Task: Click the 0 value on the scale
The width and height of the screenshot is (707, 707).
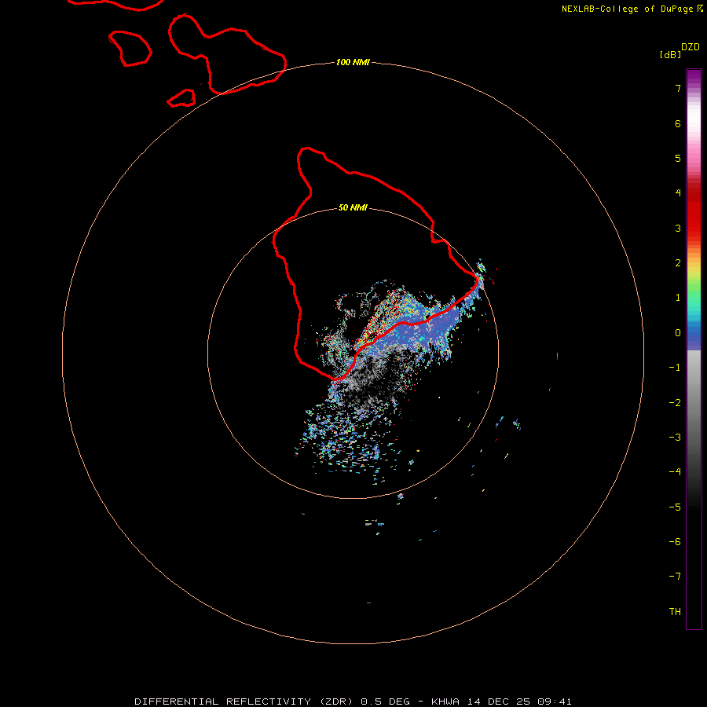Action: click(x=678, y=333)
